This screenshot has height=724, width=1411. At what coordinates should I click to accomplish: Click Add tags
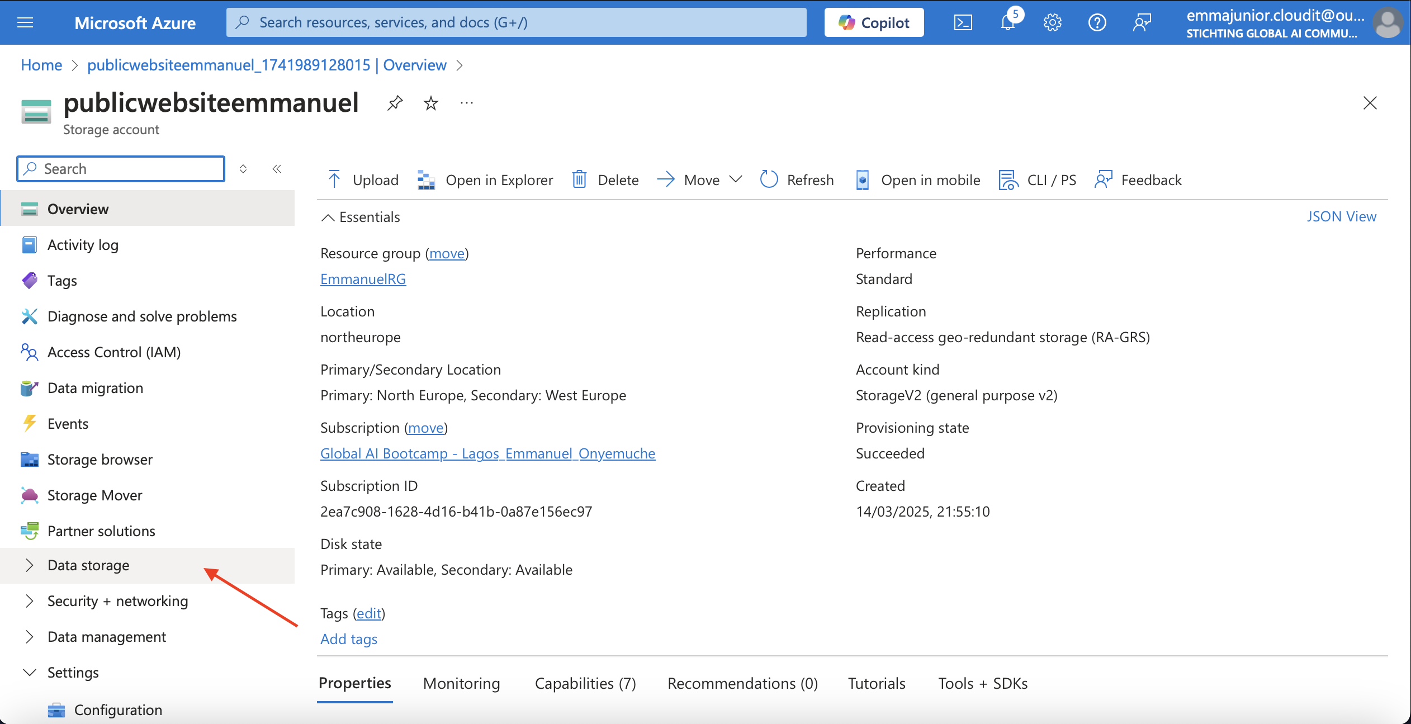(x=349, y=639)
